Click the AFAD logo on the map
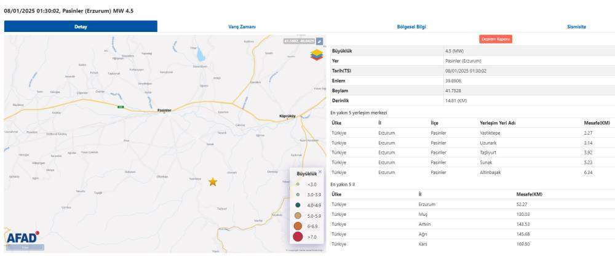The height and width of the screenshot is (262, 615). (22, 237)
